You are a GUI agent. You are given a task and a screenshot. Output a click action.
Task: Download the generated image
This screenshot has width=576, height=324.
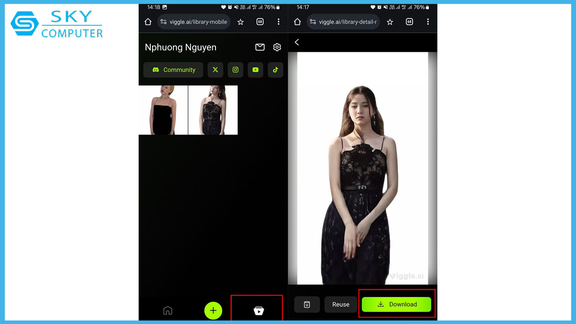point(396,304)
